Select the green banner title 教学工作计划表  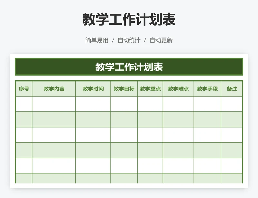[x=129, y=67]
